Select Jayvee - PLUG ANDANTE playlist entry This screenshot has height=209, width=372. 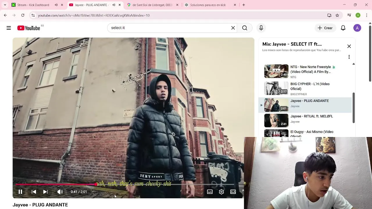305,105
